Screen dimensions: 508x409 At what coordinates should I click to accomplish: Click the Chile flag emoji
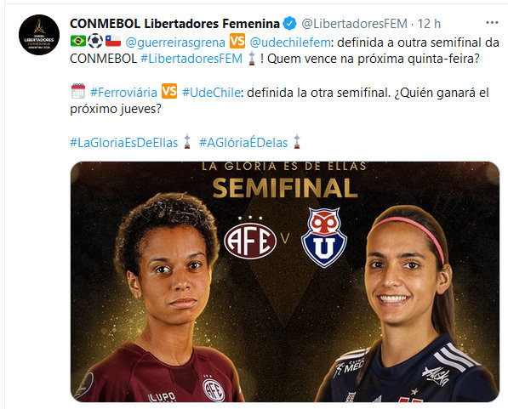coord(113,41)
